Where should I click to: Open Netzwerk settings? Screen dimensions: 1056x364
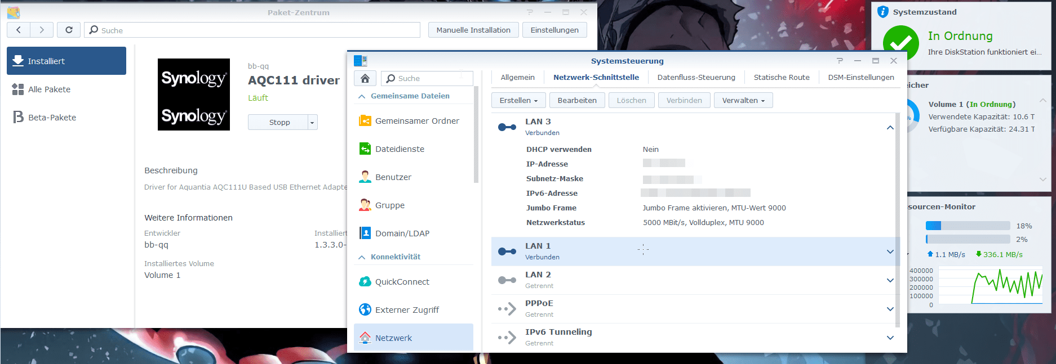coord(414,338)
